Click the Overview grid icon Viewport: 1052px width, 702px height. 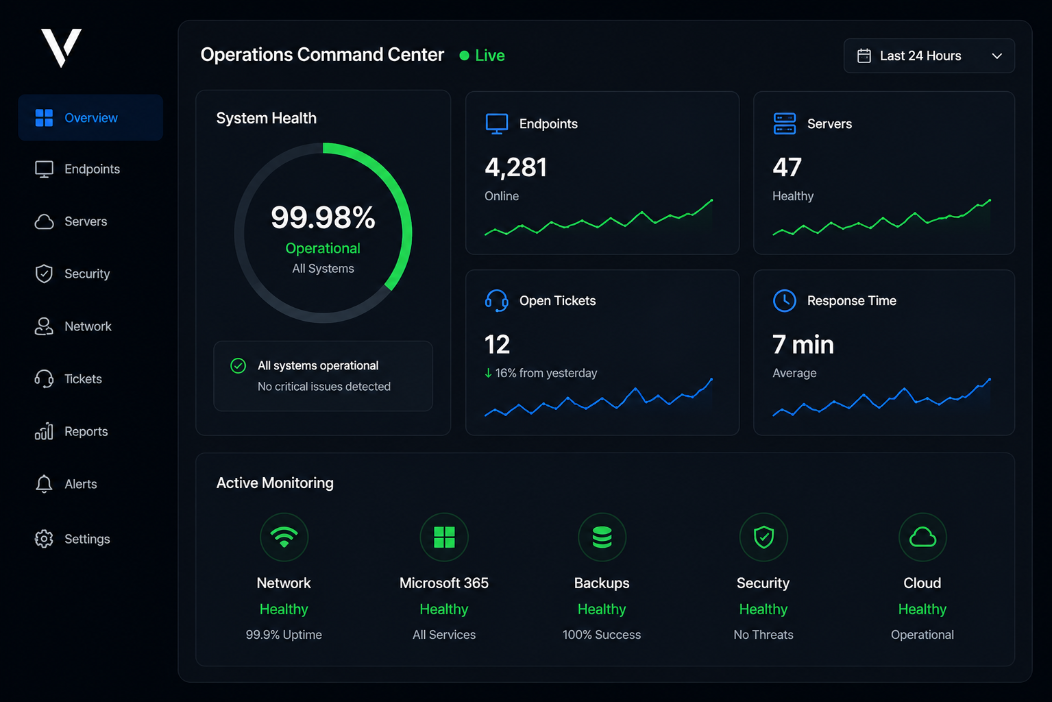pyautogui.click(x=44, y=118)
